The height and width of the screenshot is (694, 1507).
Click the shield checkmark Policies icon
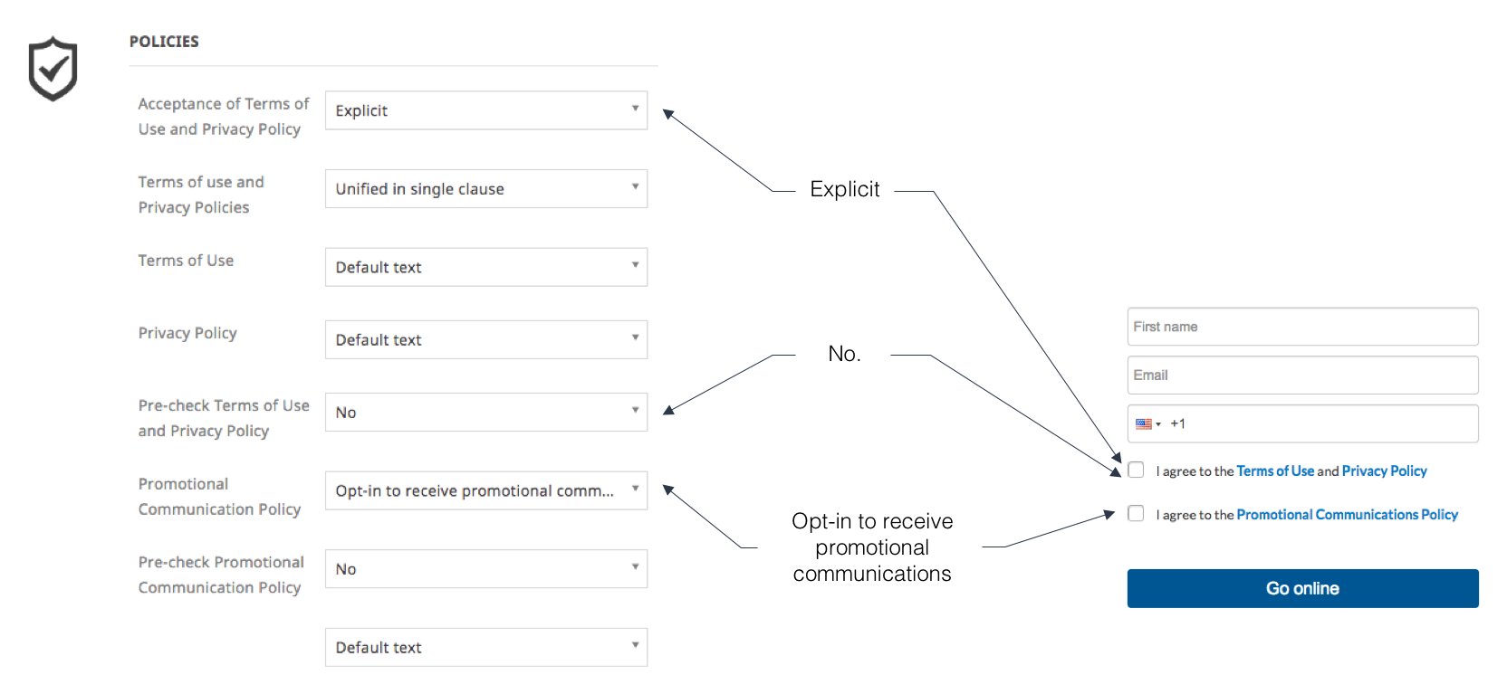(x=53, y=69)
